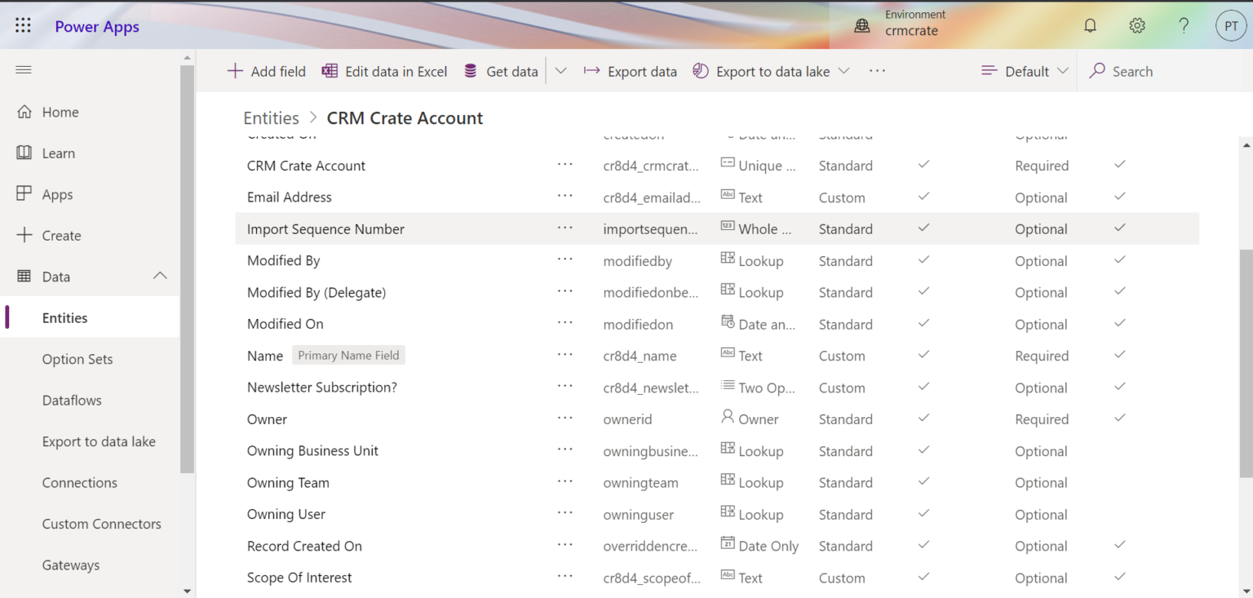Click the Get data database icon

[x=469, y=71]
